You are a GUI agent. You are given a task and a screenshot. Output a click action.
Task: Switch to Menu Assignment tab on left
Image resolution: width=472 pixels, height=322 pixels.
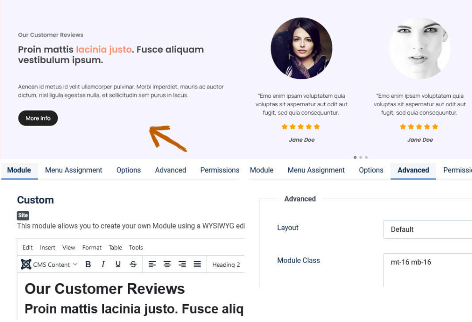coord(74,170)
